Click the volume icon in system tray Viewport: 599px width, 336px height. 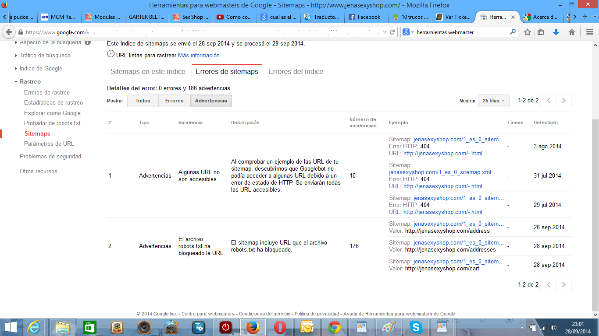pos(553,328)
